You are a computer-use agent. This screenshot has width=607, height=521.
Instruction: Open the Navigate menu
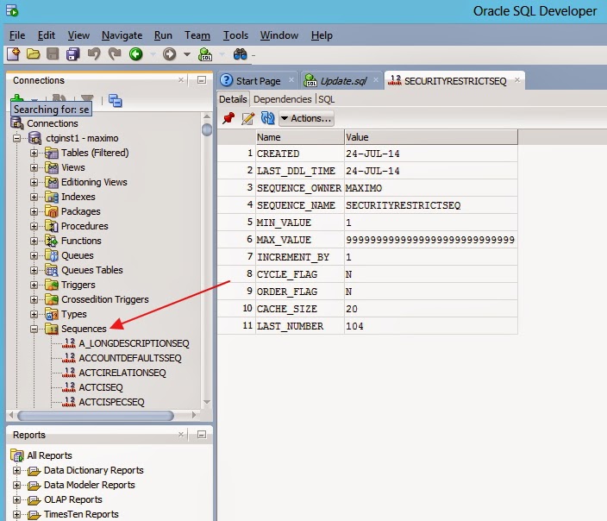[x=122, y=35]
